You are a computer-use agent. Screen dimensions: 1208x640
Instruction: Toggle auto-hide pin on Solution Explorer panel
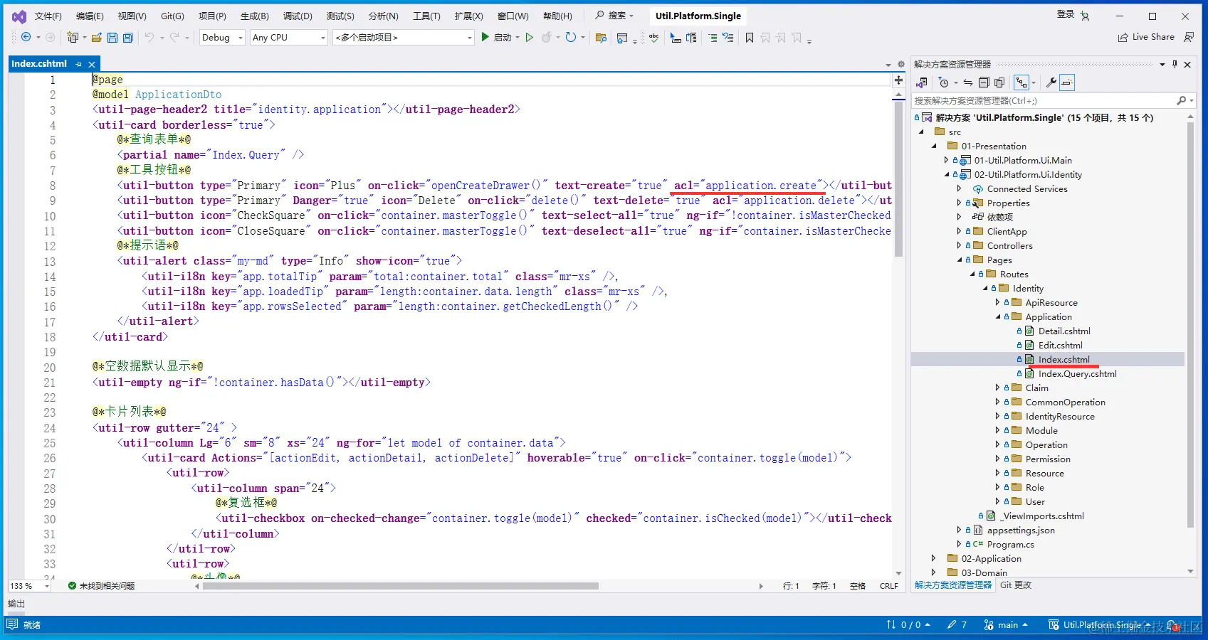click(x=1175, y=64)
